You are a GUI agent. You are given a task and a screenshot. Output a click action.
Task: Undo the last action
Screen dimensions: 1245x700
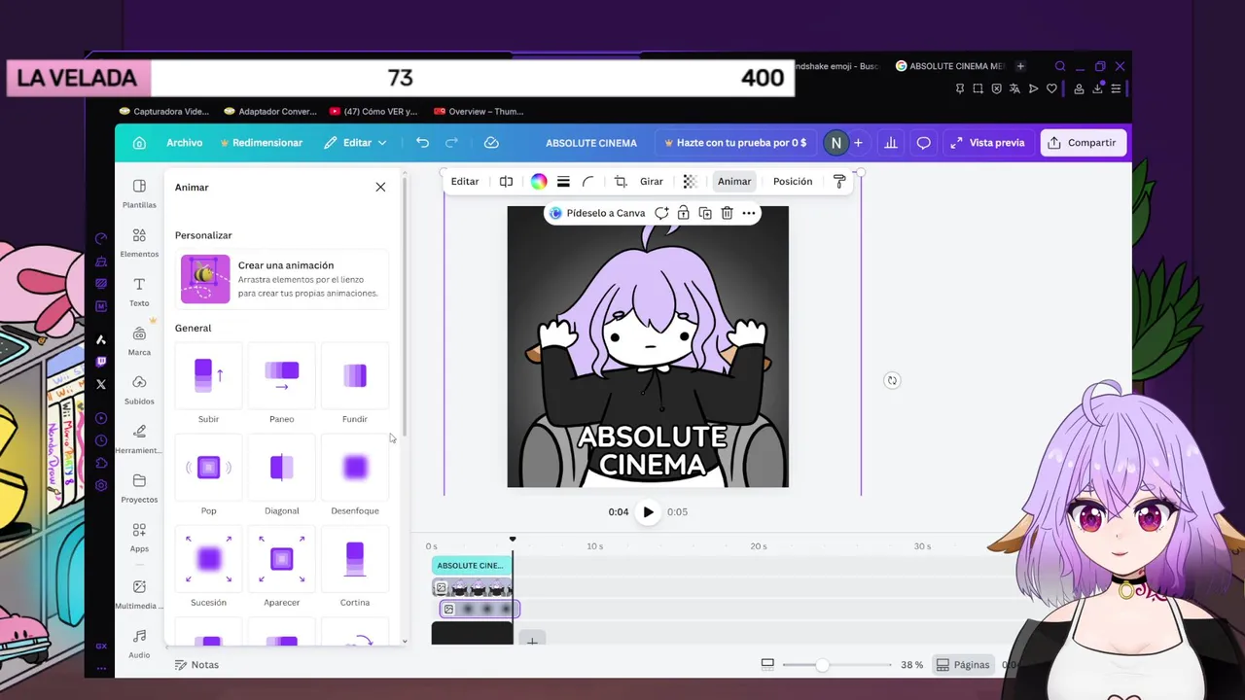pyautogui.click(x=422, y=143)
